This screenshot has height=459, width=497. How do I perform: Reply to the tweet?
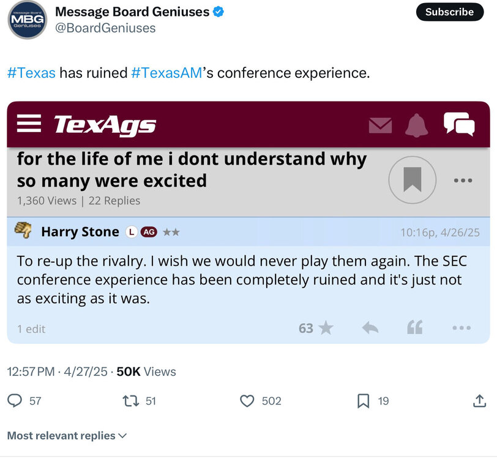click(x=15, y=401)
